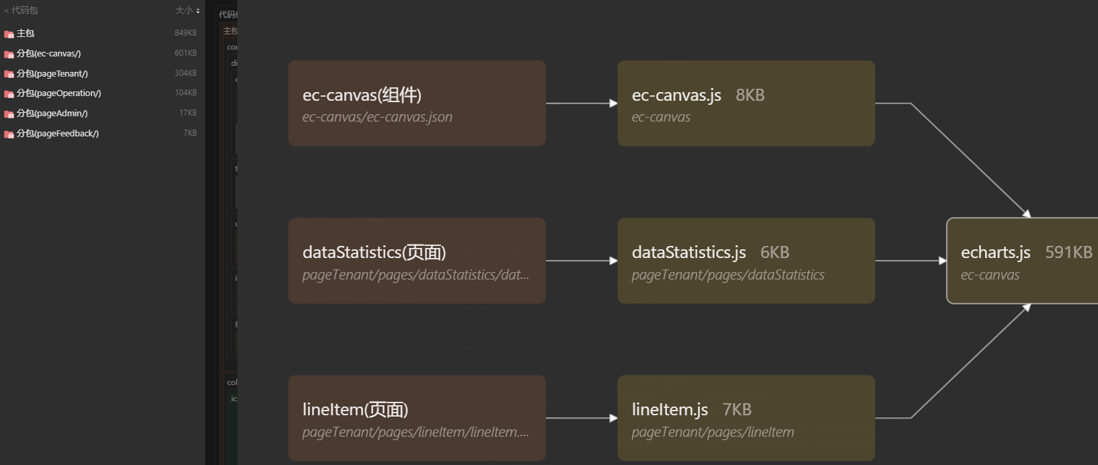
Task: Click the 849KB size value
Action: pos(186,33)
